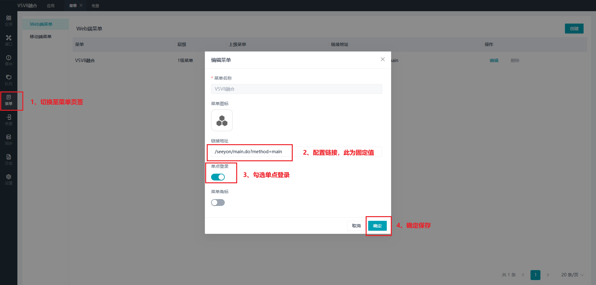Open the 事件 section in the sidebar

pos(9,60)
